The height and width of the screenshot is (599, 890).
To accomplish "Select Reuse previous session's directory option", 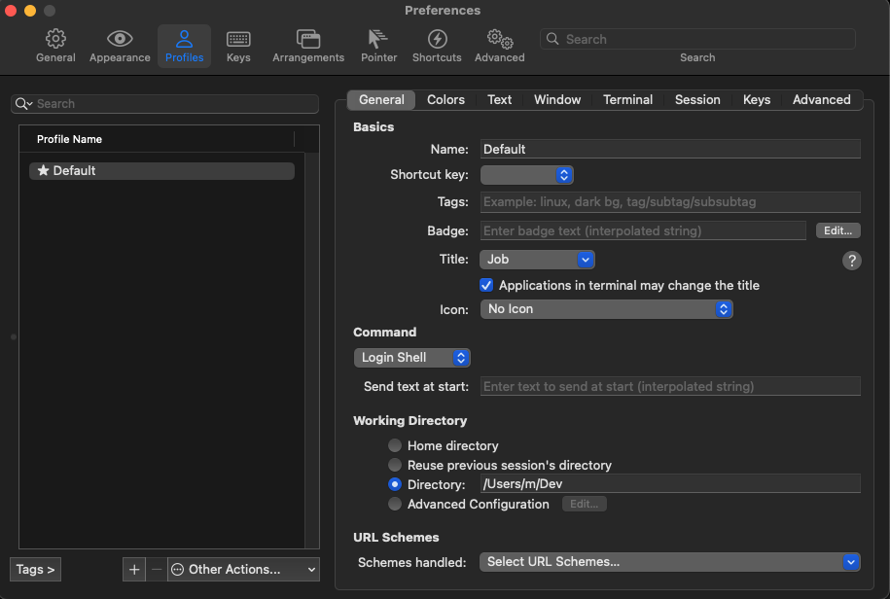I will pyautogui.click(x=395, y=465).
